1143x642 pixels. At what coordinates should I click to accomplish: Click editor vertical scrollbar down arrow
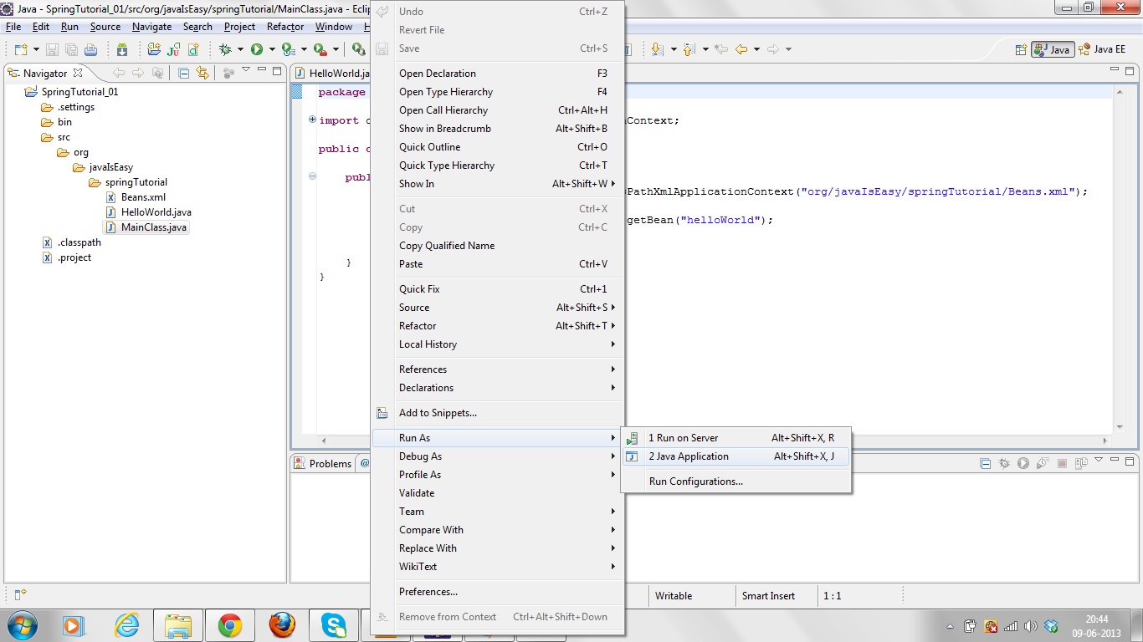pos(1120,427)
